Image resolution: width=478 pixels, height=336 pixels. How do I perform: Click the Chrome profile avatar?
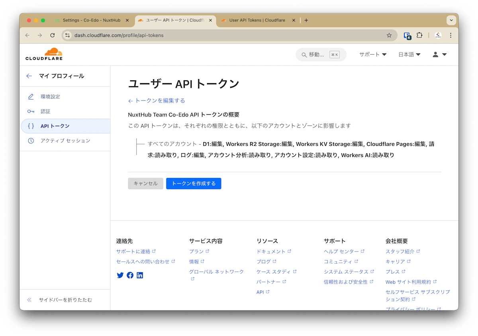(x=438, y=35)
